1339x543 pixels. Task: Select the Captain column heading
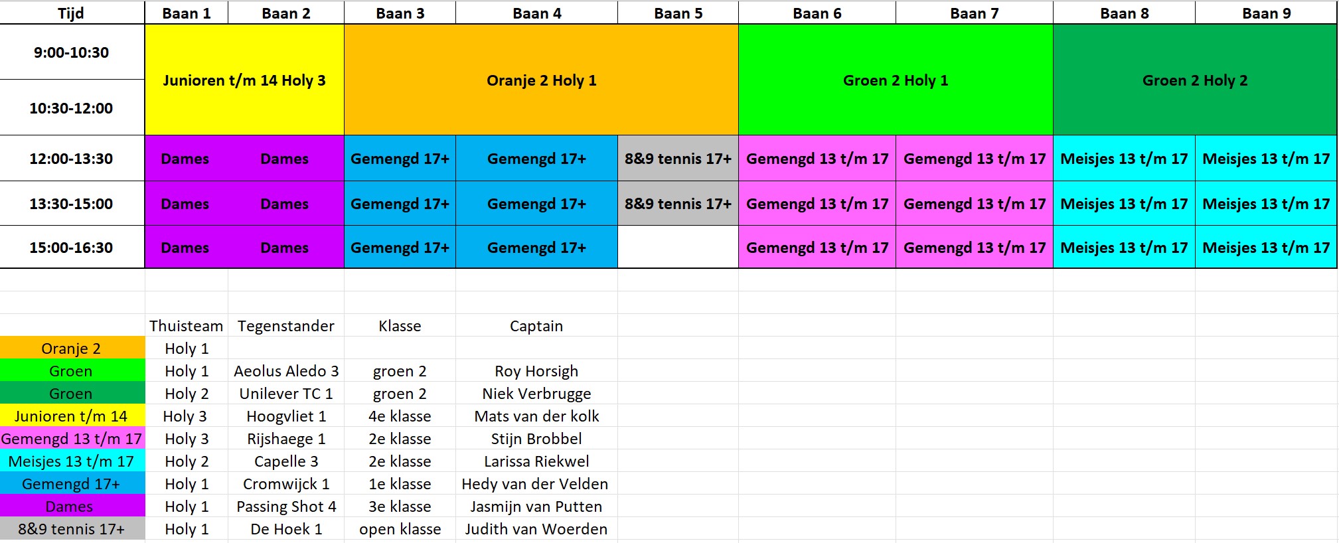coord(536,326)
